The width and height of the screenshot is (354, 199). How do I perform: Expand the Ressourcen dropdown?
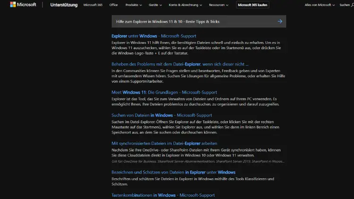coord(219,5)
